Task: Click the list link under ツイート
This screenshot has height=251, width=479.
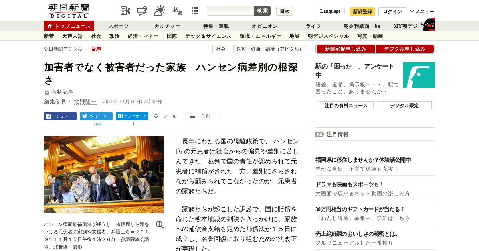Action: (97, 124)
